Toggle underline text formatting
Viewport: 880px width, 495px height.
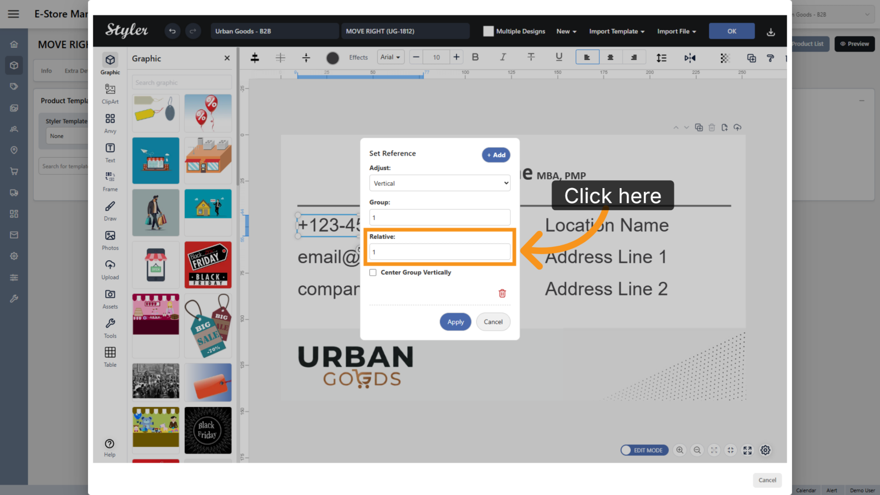559,57
